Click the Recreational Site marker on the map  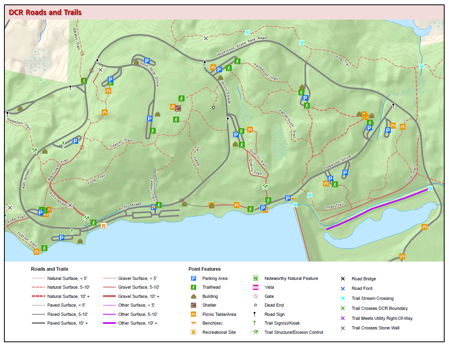[x=104, y=226]
